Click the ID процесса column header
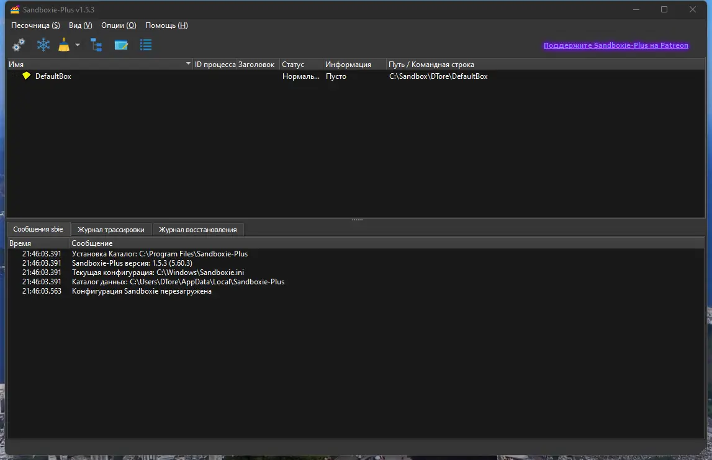The width and height of the screenshot is (712, 460). pyautogui.click(x=215, y=65)
